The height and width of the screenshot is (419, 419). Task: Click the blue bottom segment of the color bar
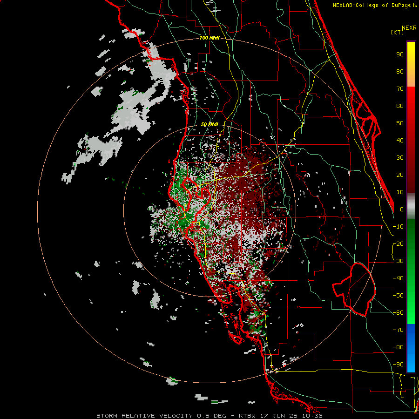(411, 348)
